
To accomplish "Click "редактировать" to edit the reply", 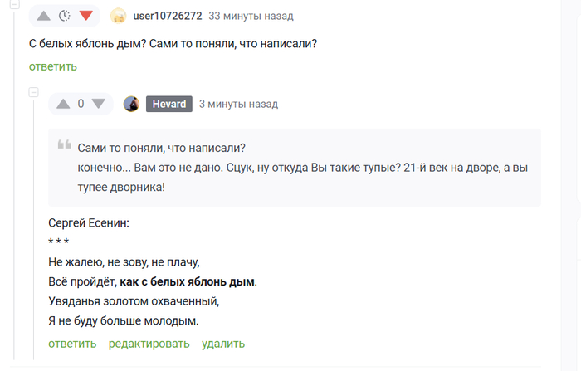I will 149,344.
